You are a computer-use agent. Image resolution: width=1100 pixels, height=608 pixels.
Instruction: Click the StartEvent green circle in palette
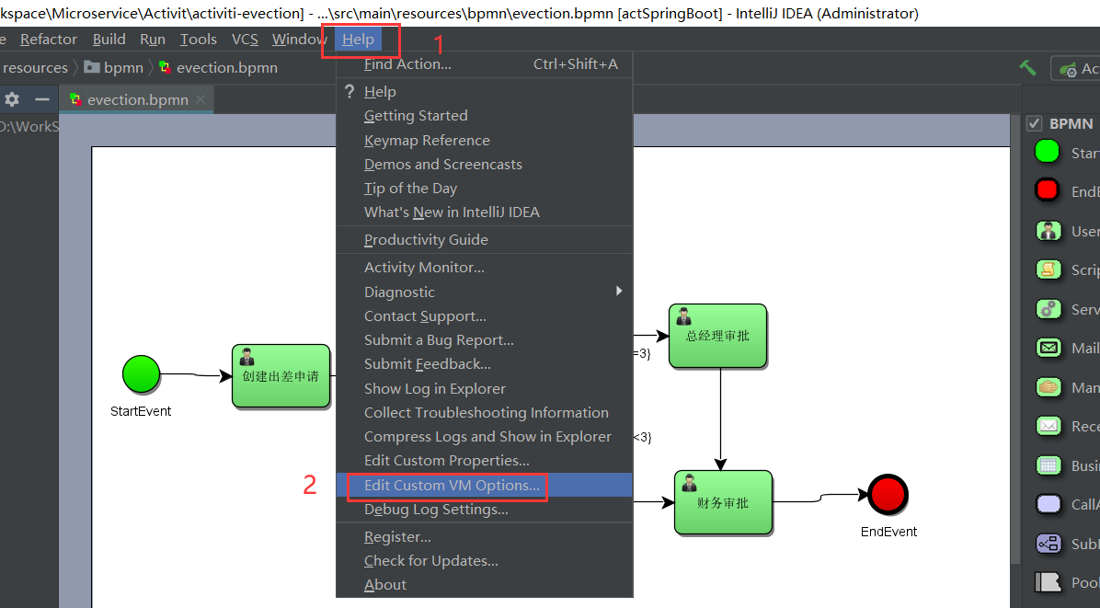click(1047, 152)
